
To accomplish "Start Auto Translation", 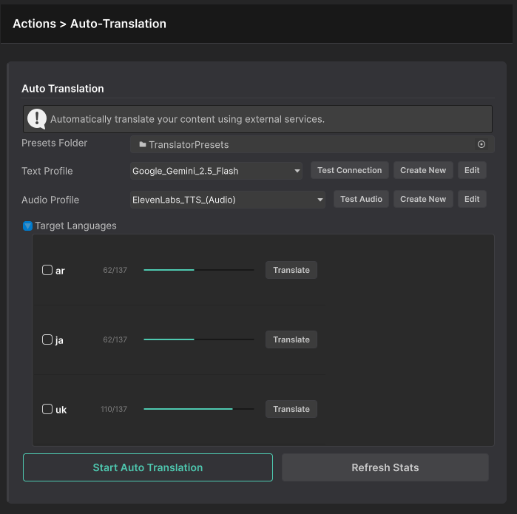I will coord(148,467).
